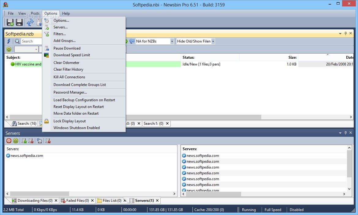Click the green power icon below search
Viewport: 358px width, 215px height.
(x=9, y=49)
